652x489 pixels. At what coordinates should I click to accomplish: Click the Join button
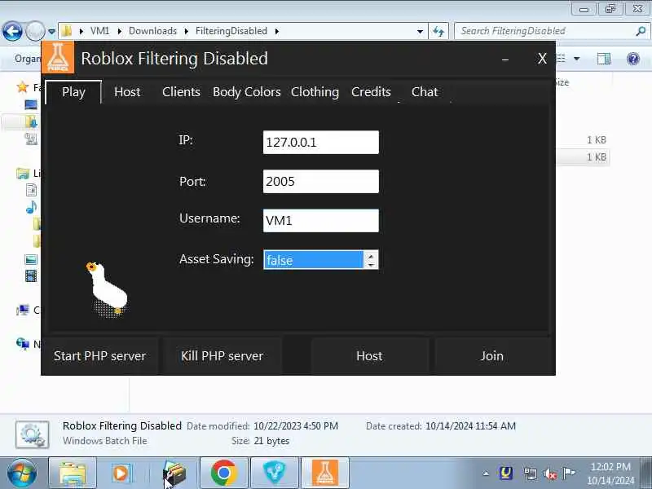(492, 356)
